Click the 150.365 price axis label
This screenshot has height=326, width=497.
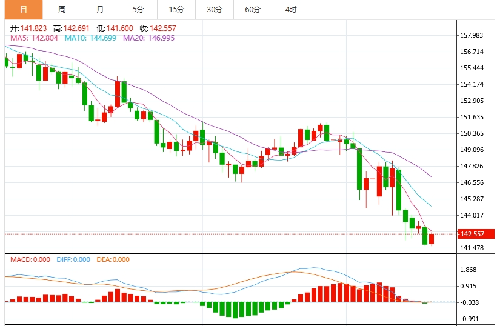tap(472, 133)
